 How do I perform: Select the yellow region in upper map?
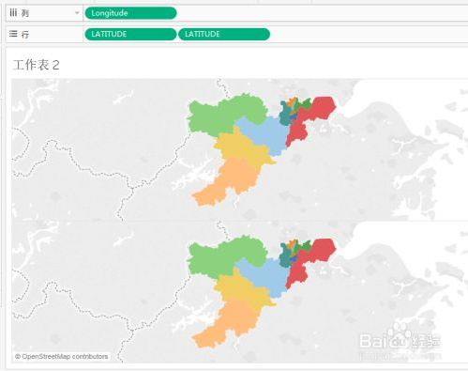pos(241,148)
